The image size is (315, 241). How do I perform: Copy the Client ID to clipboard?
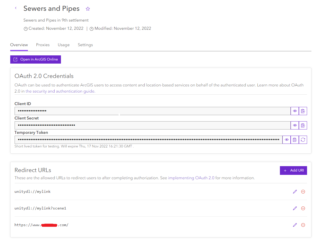303,111
